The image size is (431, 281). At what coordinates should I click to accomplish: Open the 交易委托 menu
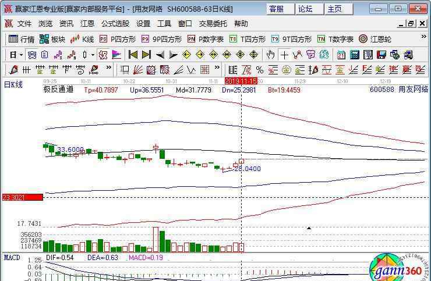click(213, 24)
